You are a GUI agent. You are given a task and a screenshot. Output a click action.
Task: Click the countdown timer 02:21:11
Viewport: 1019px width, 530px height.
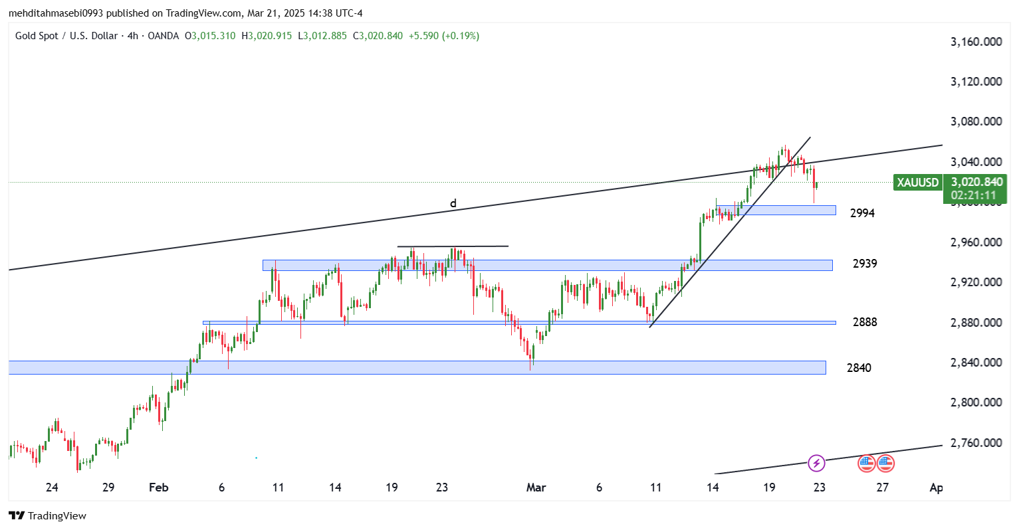pos(974,195)
